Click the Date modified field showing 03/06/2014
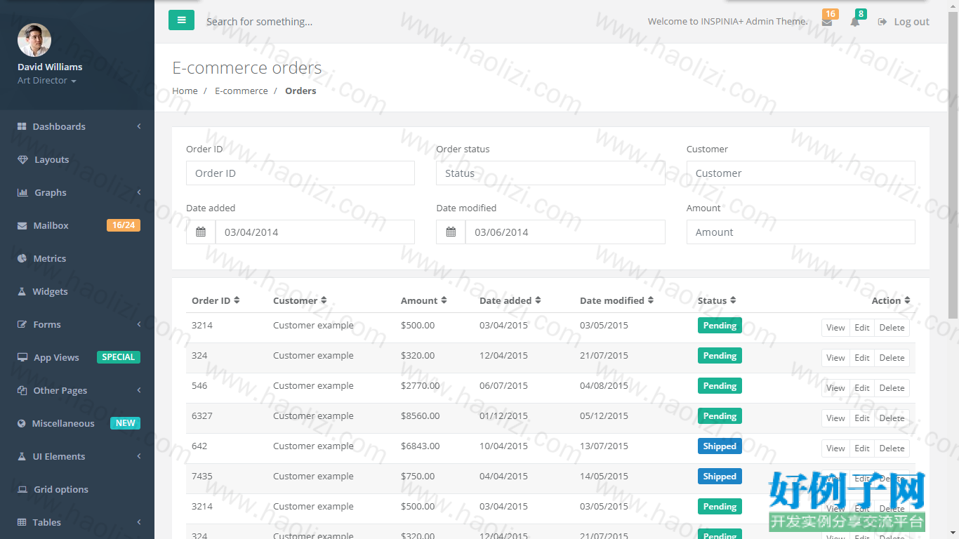 (x=565, y=232)
